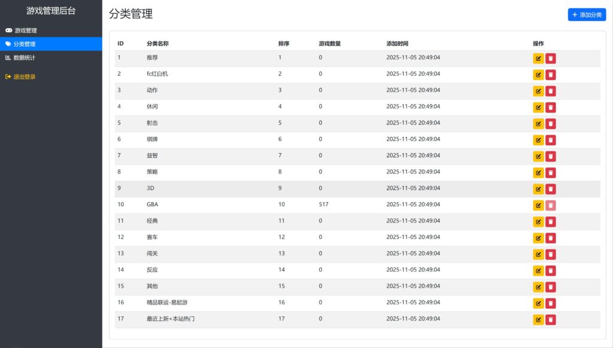This screenshot has width=613, height=348.
Task: Edit the 最近上新+本站热门 category
Action: (539, 319)
